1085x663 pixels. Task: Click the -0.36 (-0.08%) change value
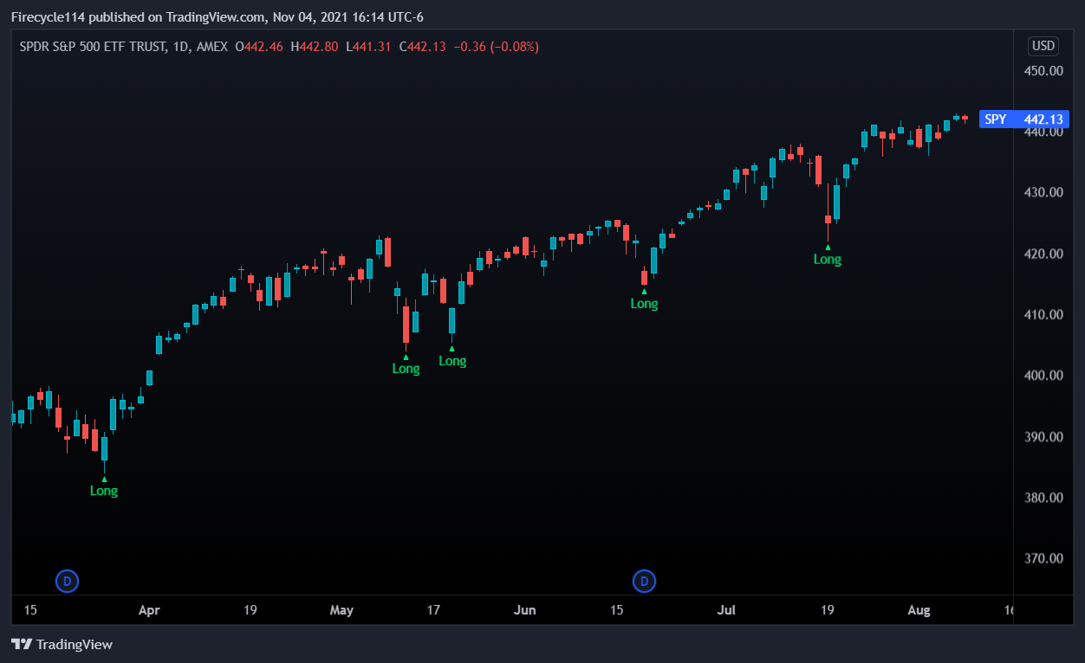point(496,47)
